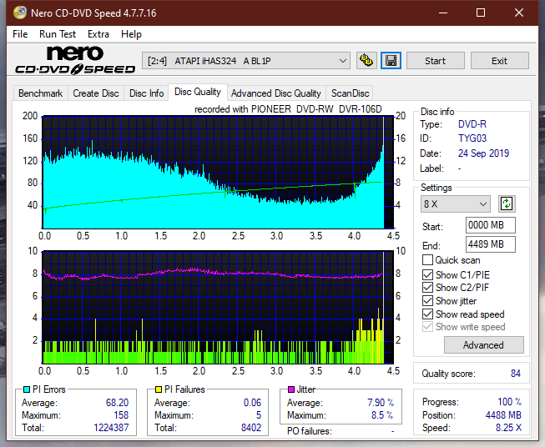This screenshot has height=447, width=545.
Task: Click the Nero app icon in title bar
Action: (x=19, y=13)
